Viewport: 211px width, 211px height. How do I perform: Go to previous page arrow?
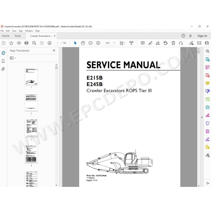coord(42,43)
